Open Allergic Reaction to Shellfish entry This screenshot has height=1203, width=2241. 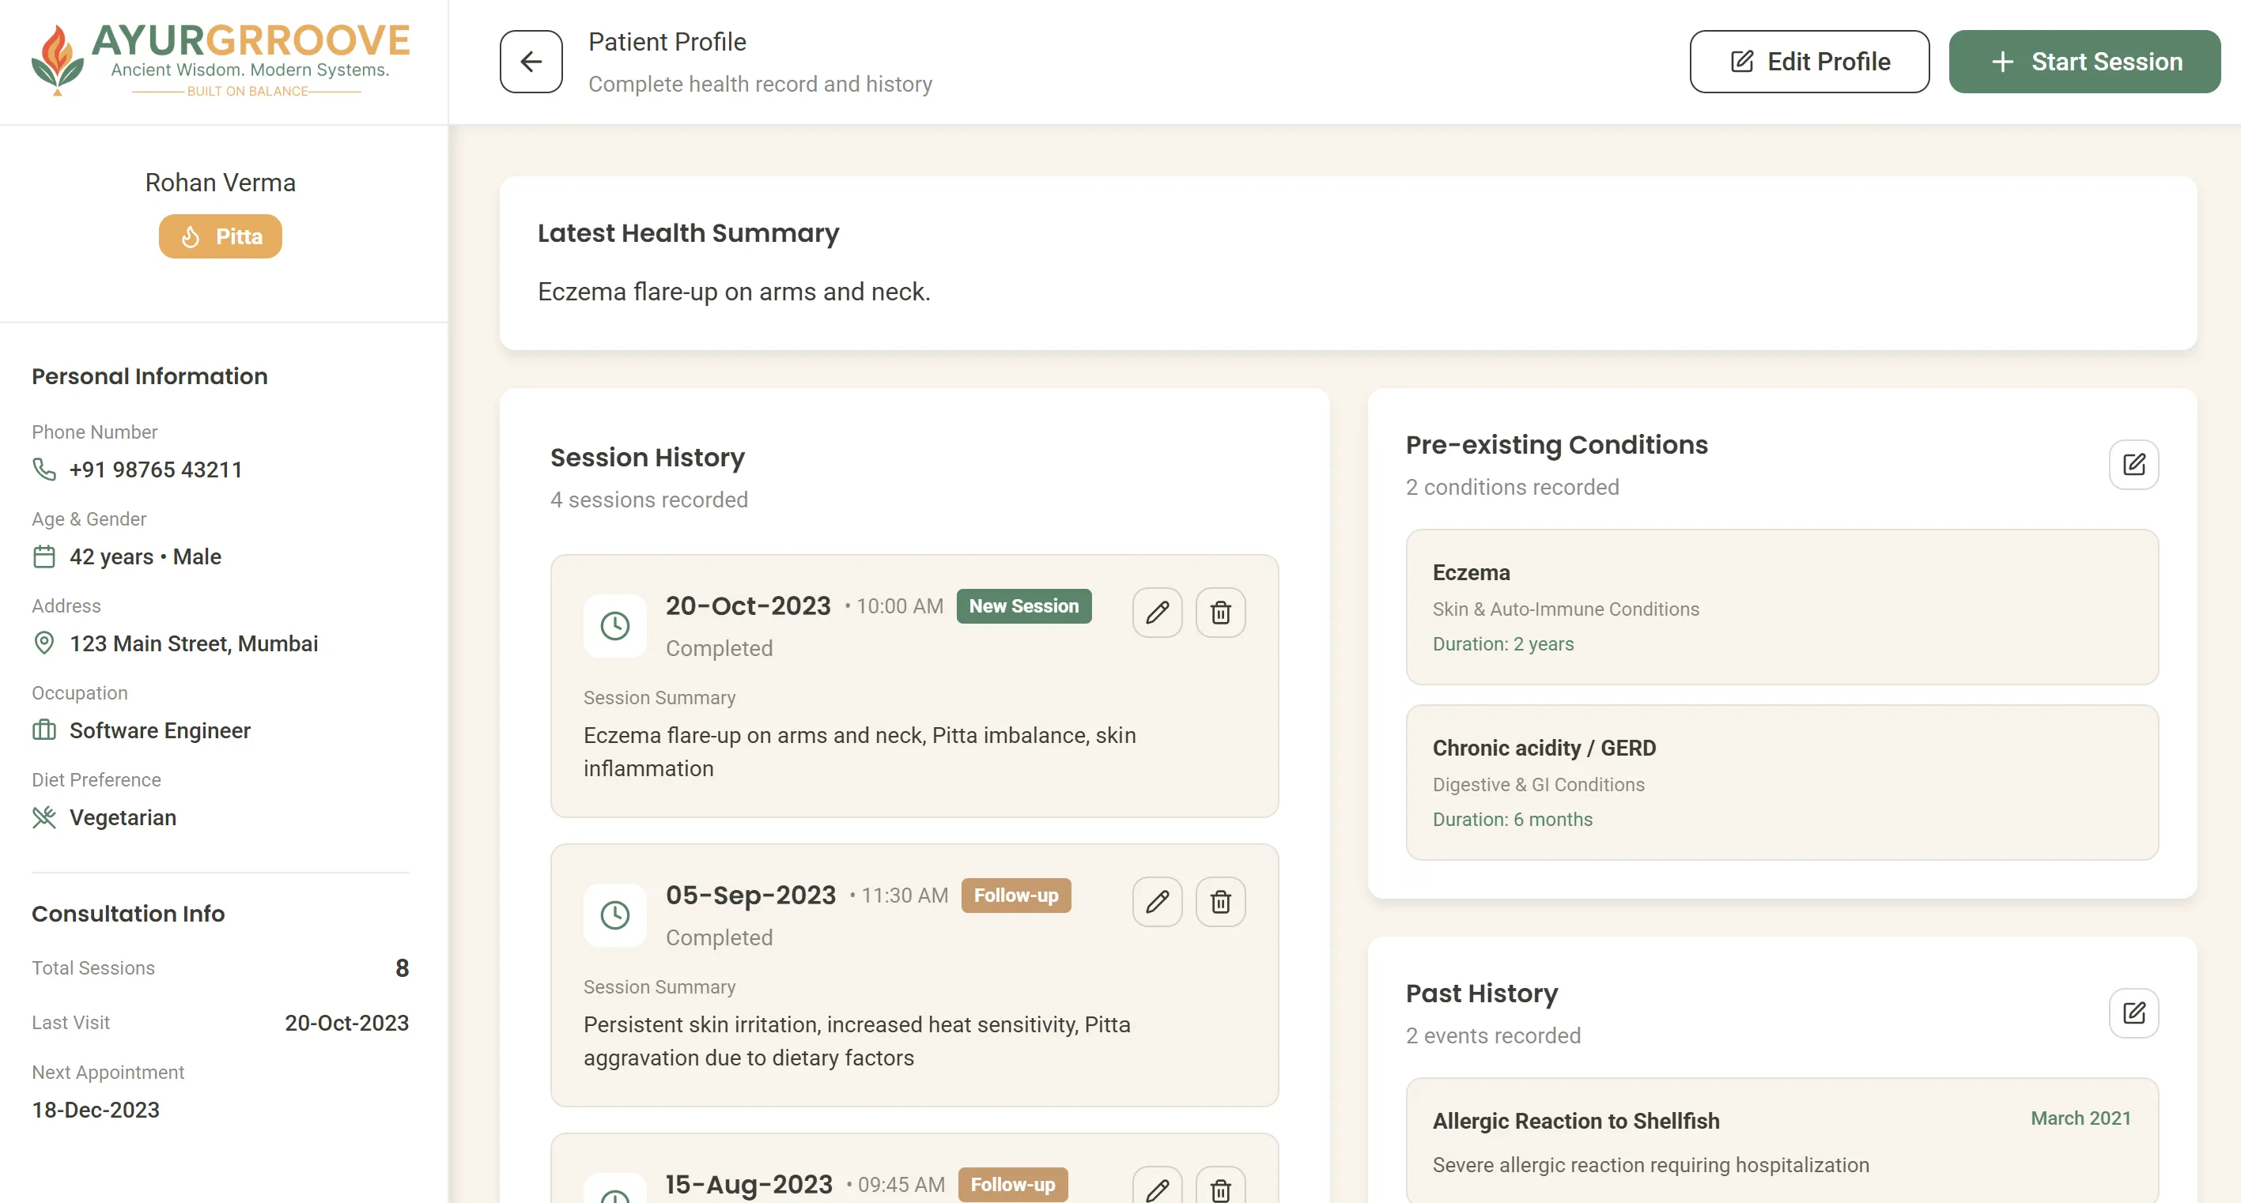point(1782,1141)
